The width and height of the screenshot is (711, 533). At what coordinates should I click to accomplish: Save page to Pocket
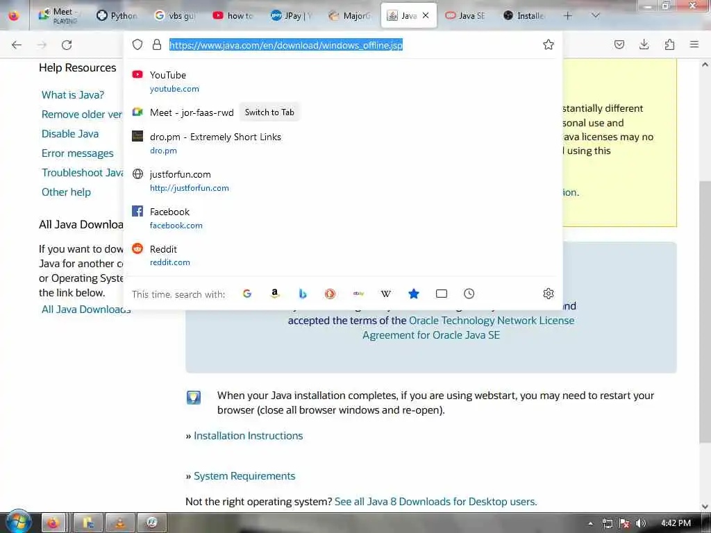pos(619,44)
